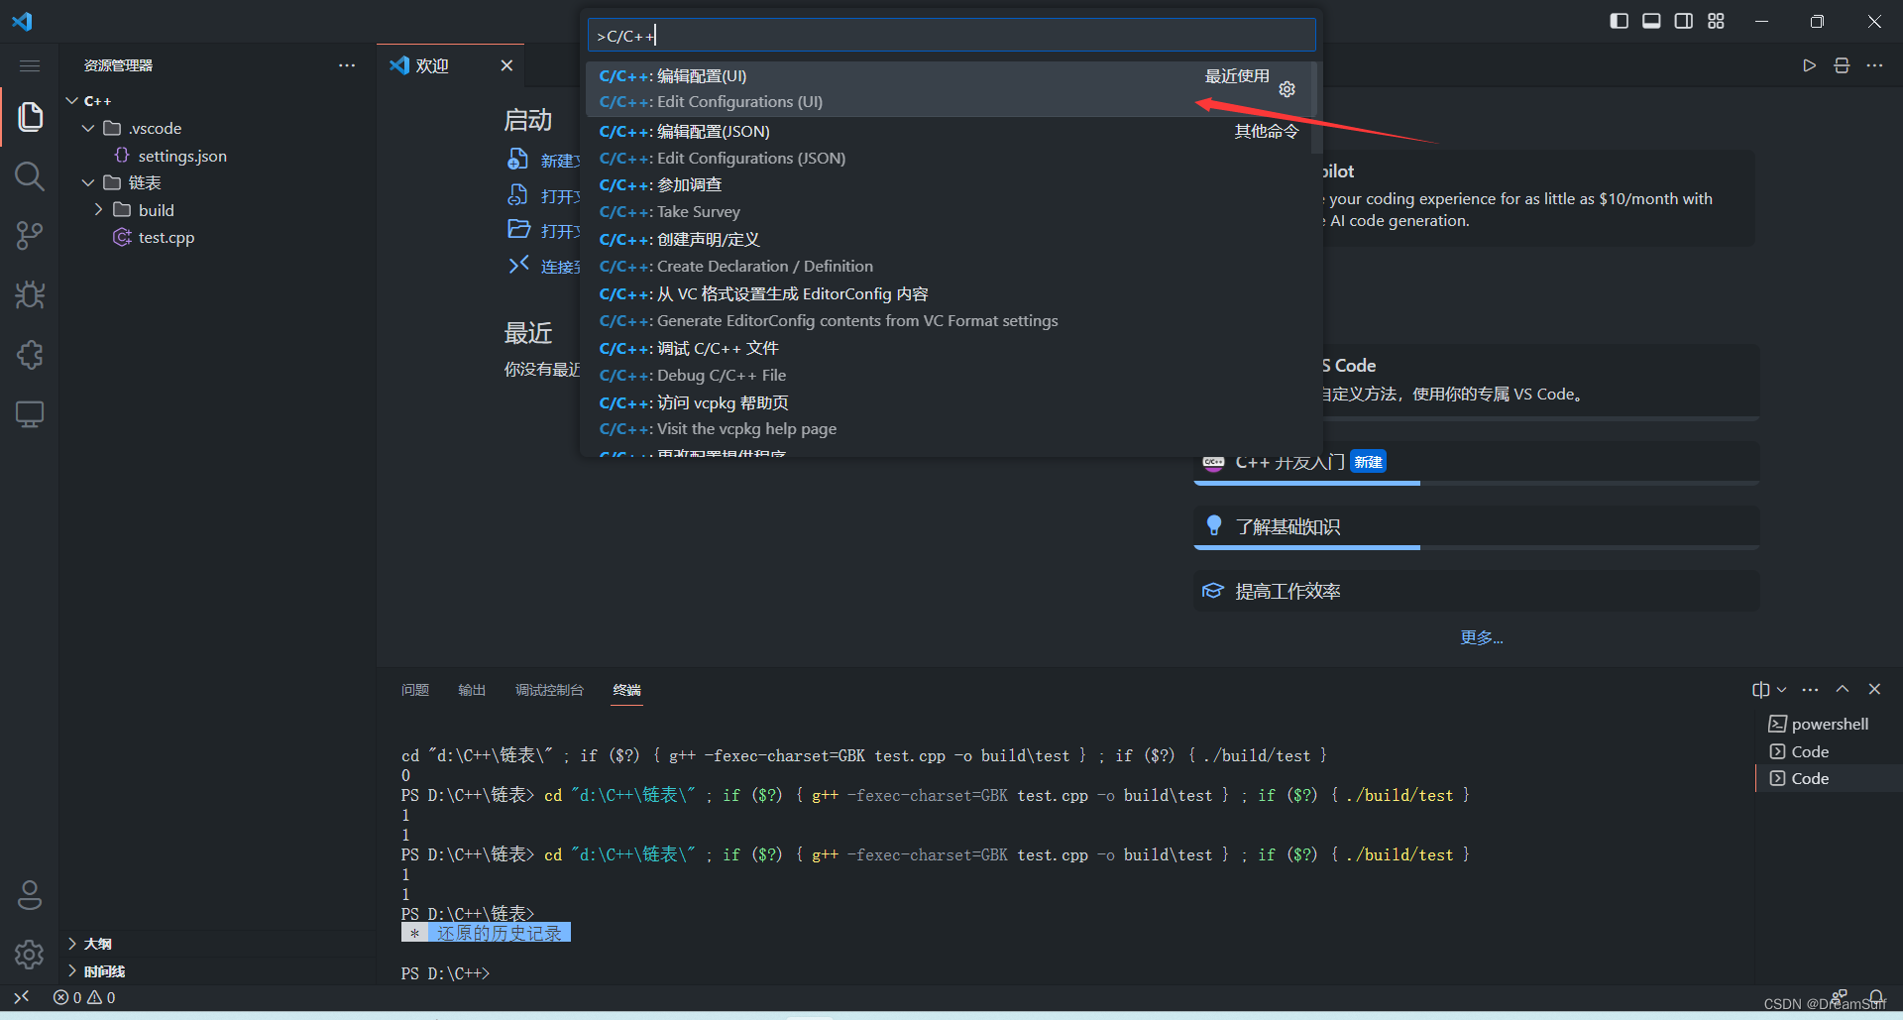The width and height of the screenshot is (1903, 1020).
Task: Open the Manage gear in activity bar
Action: 30,955
